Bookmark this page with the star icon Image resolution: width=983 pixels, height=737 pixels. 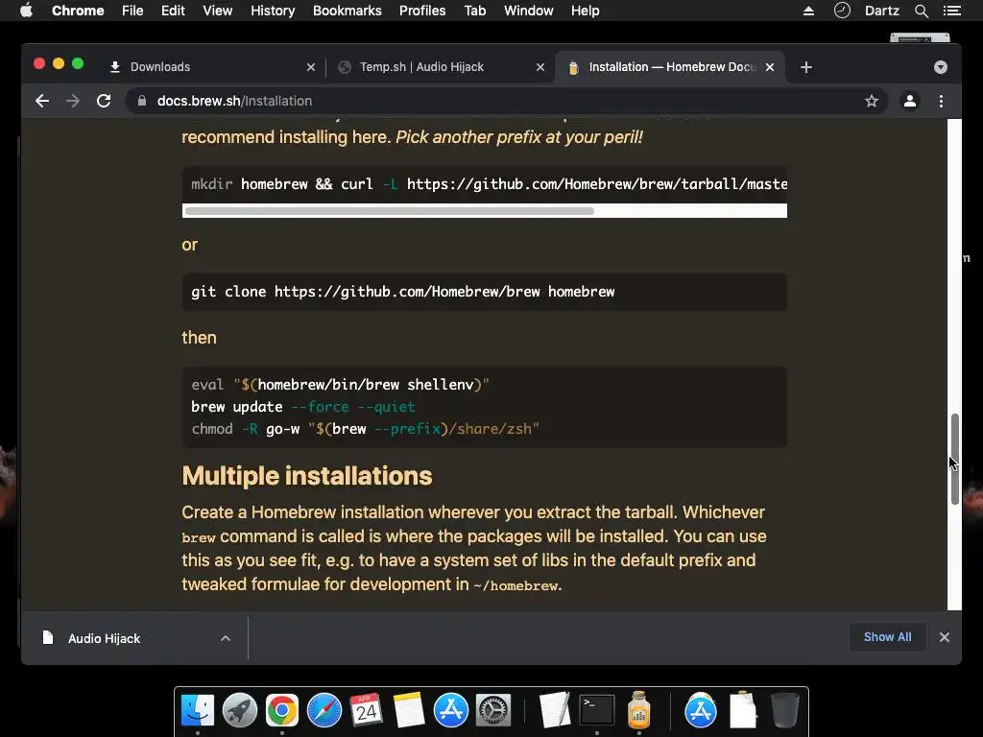tap(872, 101)
